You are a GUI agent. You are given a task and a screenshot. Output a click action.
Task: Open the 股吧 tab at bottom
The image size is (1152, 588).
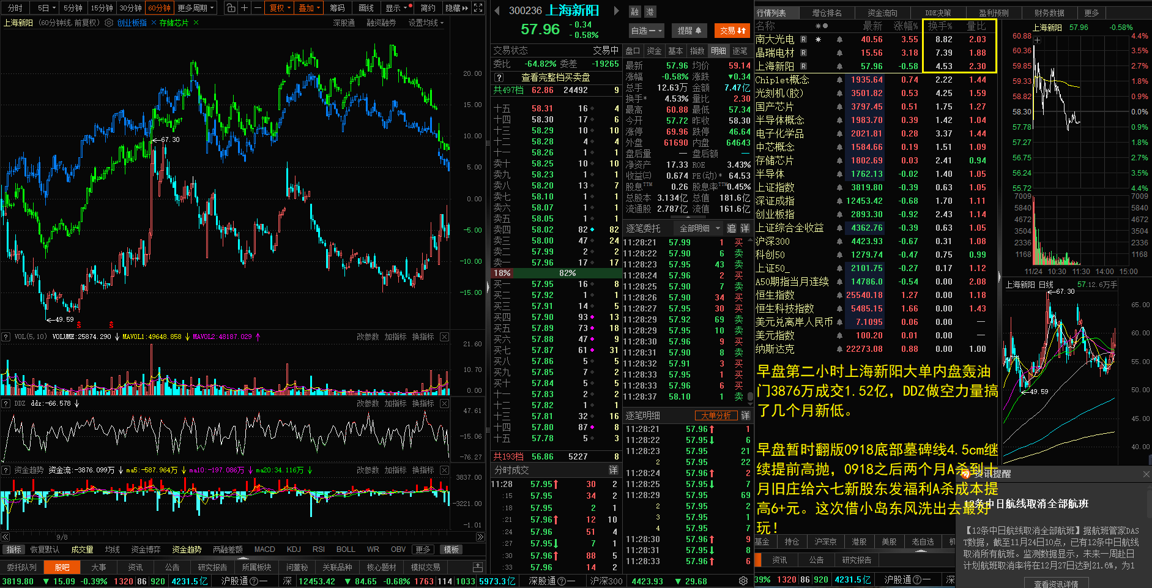[62, 567]
